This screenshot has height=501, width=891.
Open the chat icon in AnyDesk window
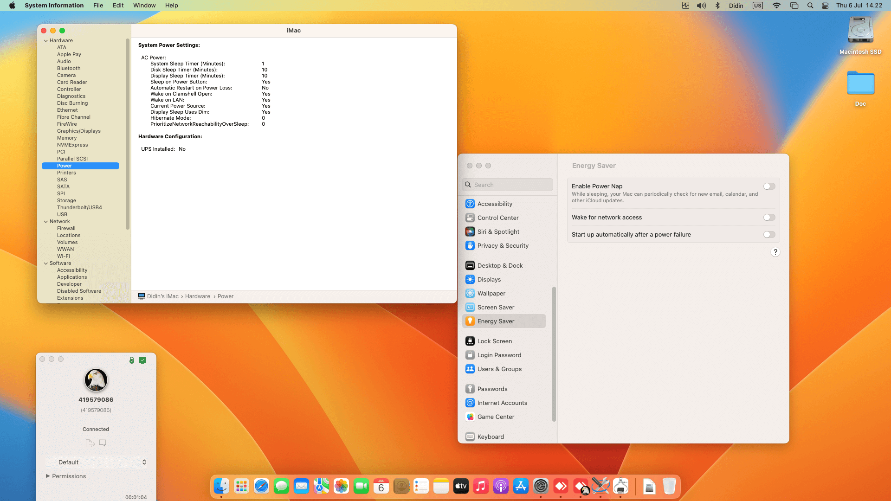[x=103, y=443]
